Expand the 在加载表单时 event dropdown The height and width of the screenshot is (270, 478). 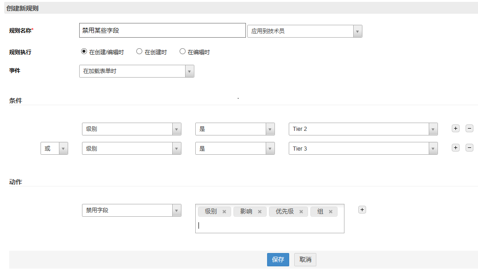[x=136, y=71]
